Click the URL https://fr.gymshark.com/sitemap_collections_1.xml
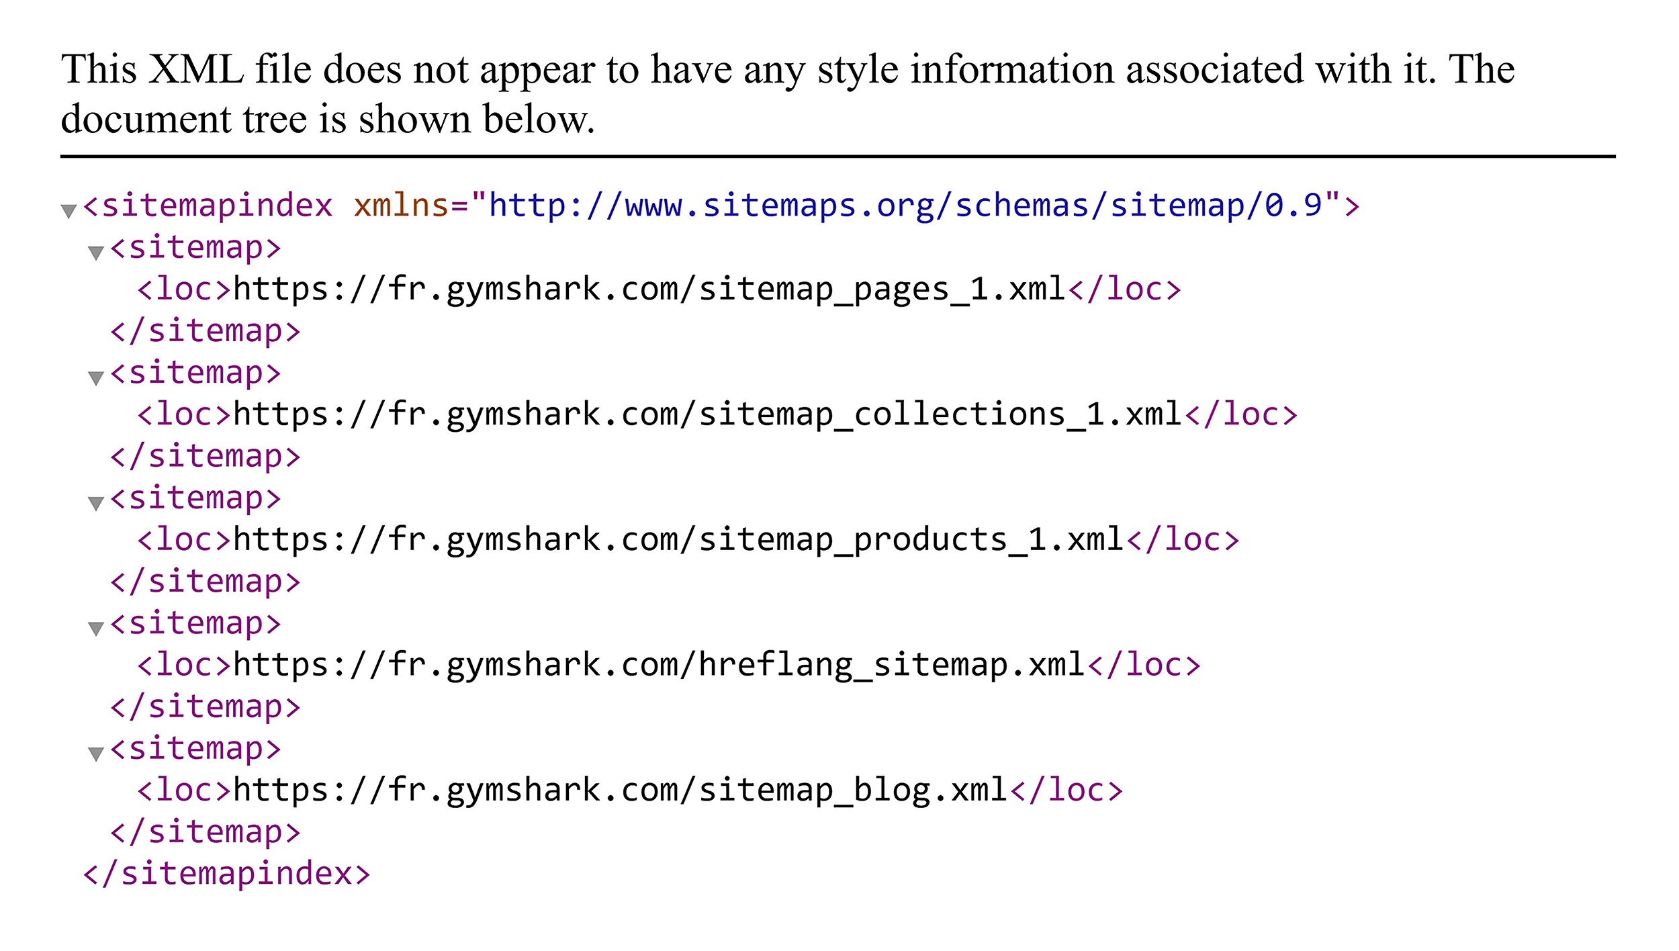 point(708,414)
